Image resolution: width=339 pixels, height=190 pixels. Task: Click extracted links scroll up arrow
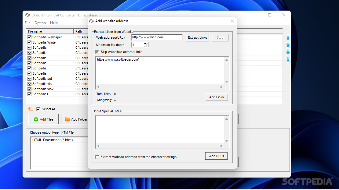[x=227, y=60]
